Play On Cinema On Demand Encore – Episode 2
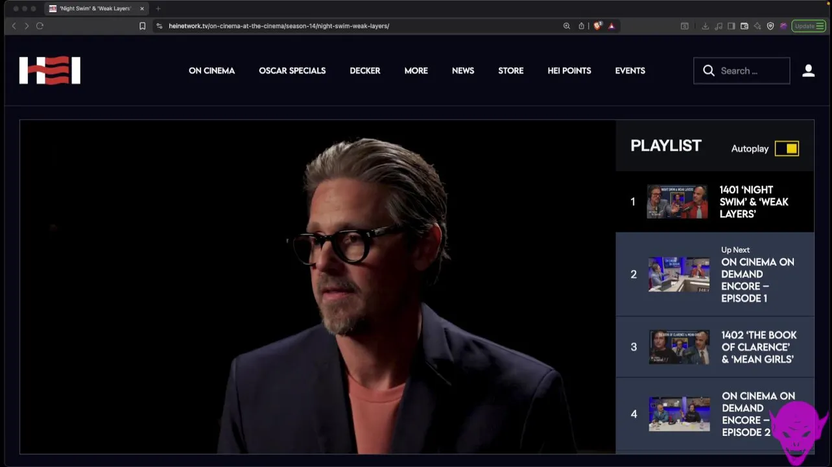The width and height of the screenshot is (832, 467). (758, 414)
